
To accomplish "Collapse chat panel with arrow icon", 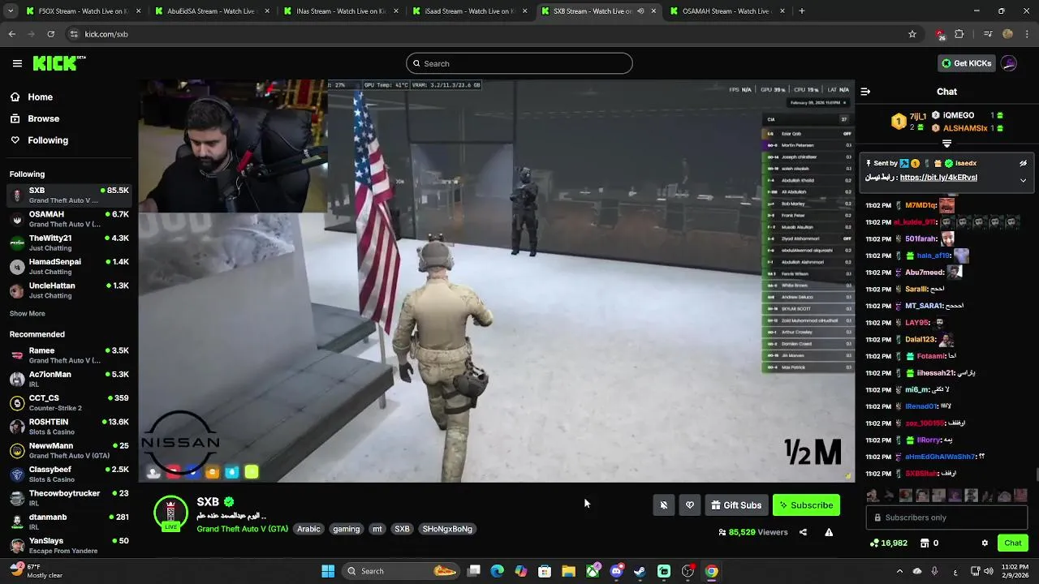I will click(x=865, y=92).
